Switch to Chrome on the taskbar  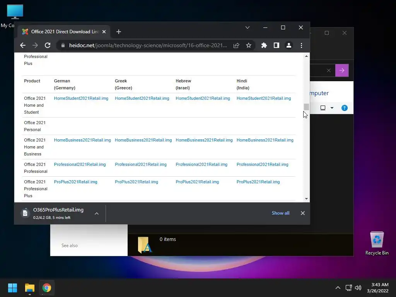point(47,288)
